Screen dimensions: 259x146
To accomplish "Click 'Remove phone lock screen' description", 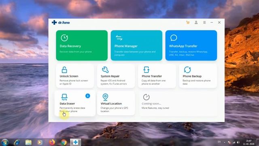I will pyautogui.click(x=74, y=81).
